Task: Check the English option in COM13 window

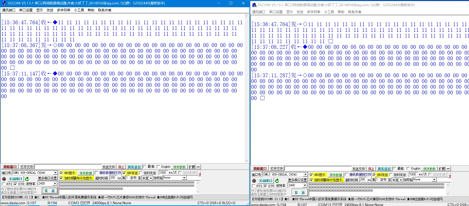Action: coord(408,169)
